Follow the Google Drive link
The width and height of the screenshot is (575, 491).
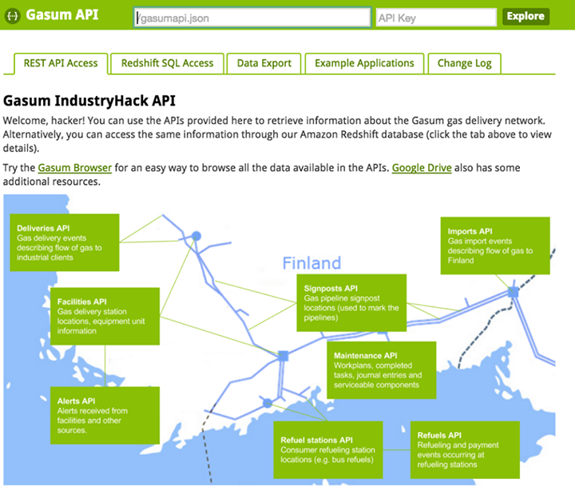point(422,168)
